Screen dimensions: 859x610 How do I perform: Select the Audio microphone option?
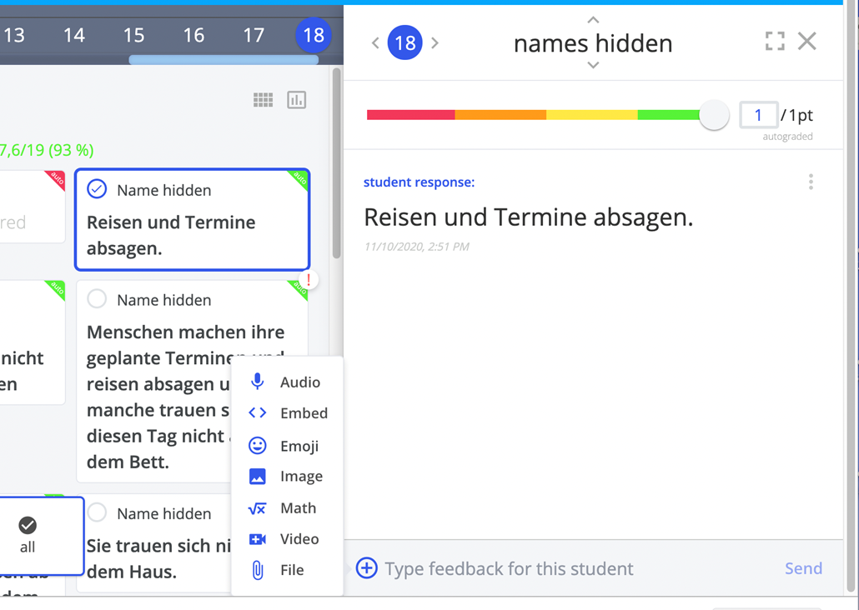click(287, 382)
